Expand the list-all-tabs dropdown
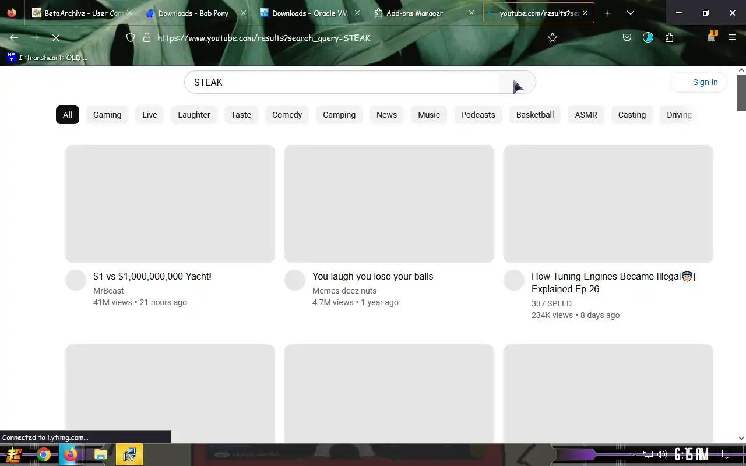The image size is (746, 466). [x=630, y=13]
